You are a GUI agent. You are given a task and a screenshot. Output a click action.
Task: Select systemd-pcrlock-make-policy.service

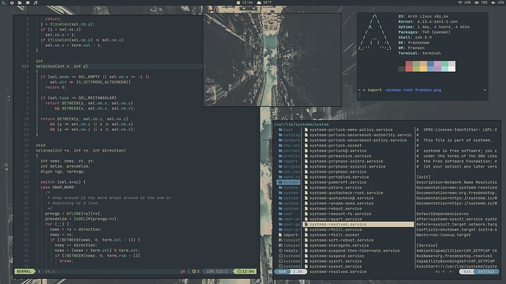click(x=351, y=130)
